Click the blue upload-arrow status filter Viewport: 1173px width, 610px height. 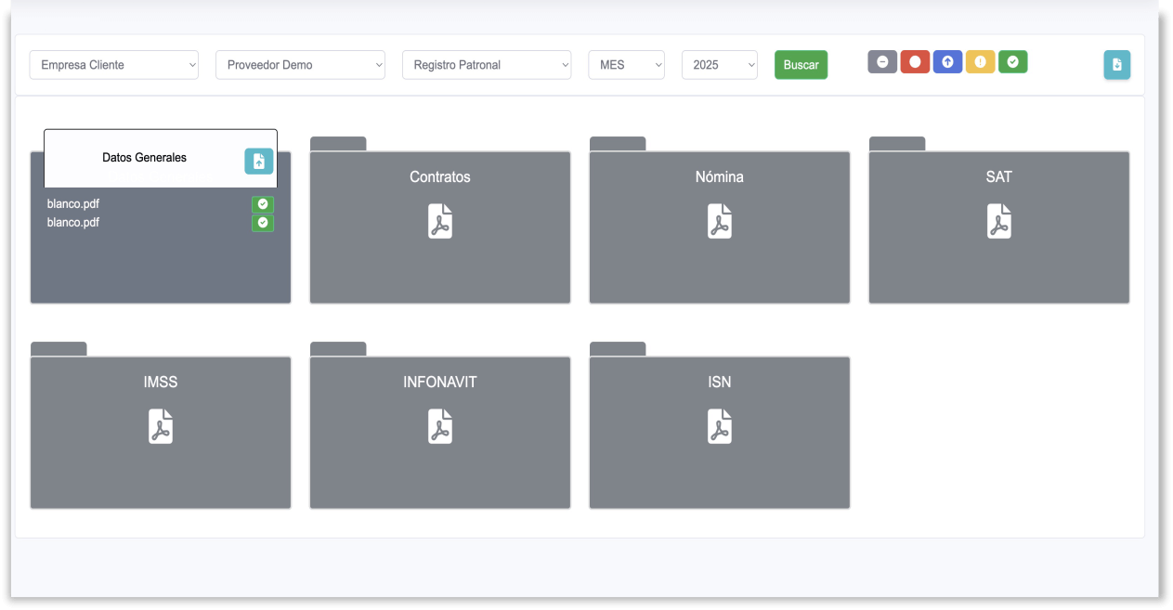(947, 62)
